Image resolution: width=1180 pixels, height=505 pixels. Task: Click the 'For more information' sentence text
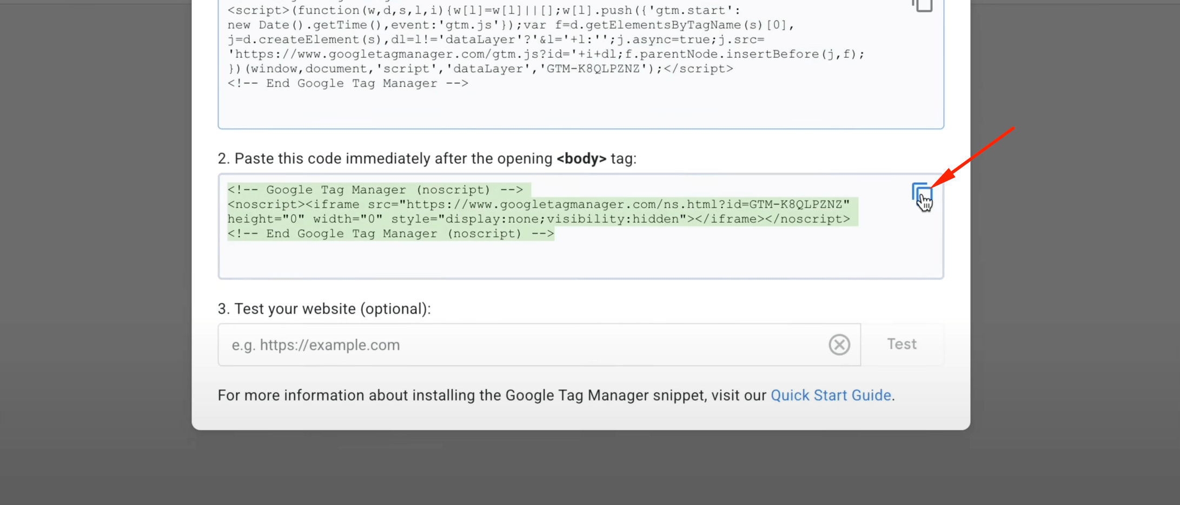click(492, 395)
